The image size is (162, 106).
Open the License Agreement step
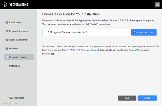point(18,40)
